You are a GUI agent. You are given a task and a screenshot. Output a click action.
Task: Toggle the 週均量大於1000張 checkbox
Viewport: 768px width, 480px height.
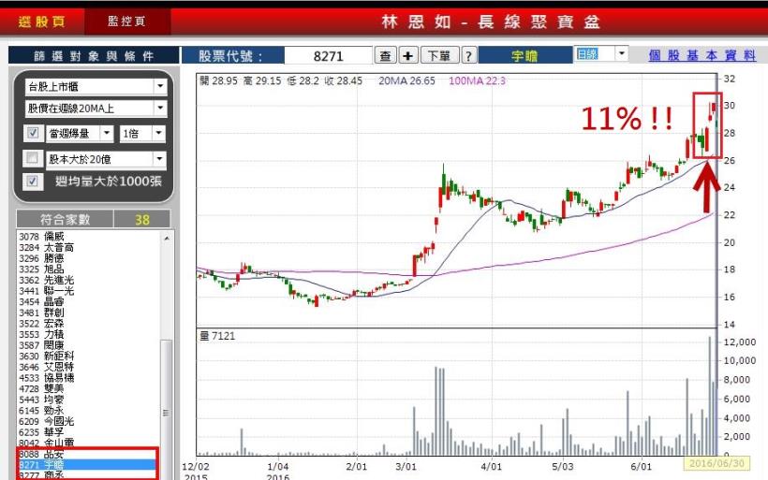click(x=33, y=181)
